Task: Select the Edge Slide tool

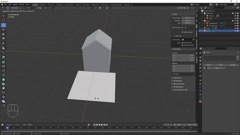Action: tap(3, 93)
